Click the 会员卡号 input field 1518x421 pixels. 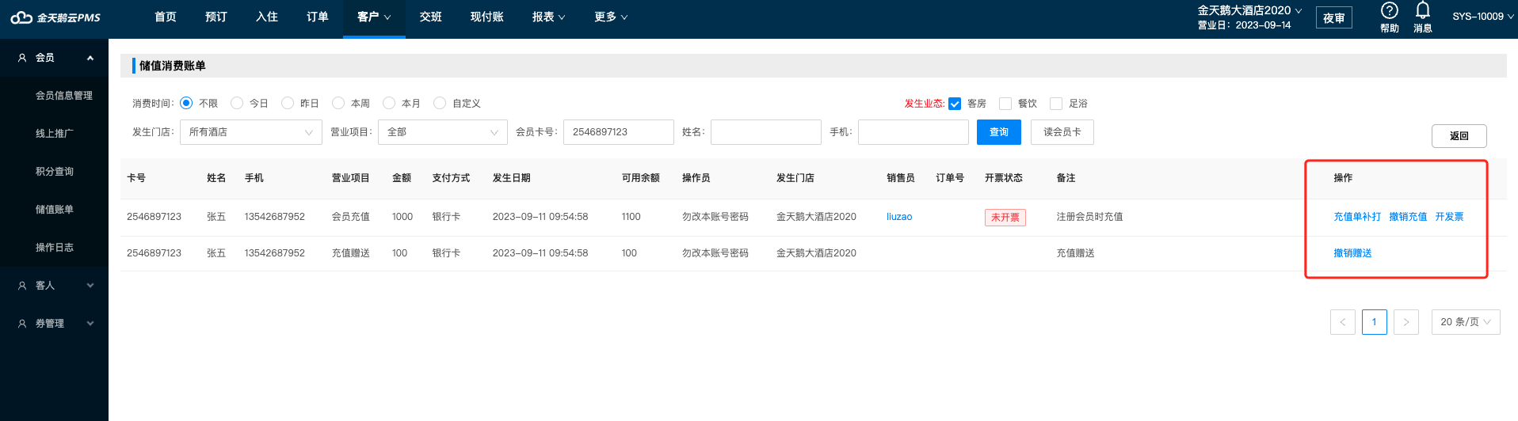619,132
